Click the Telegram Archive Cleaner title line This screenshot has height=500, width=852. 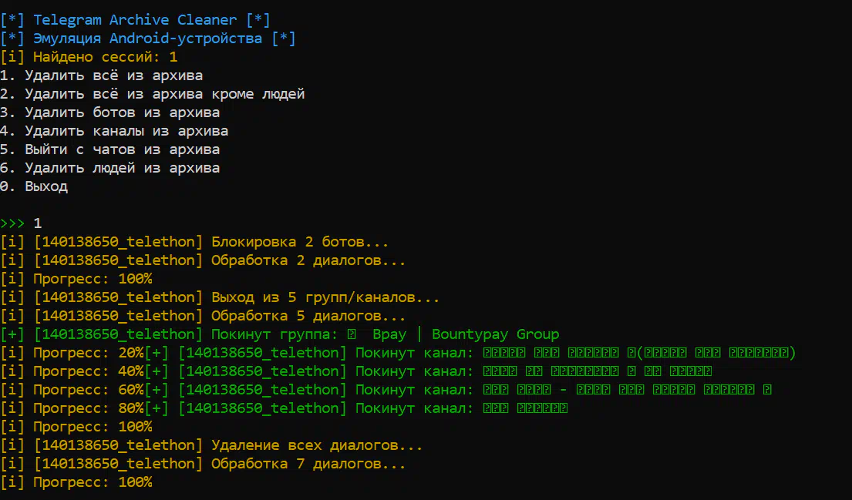click(135, 20)
